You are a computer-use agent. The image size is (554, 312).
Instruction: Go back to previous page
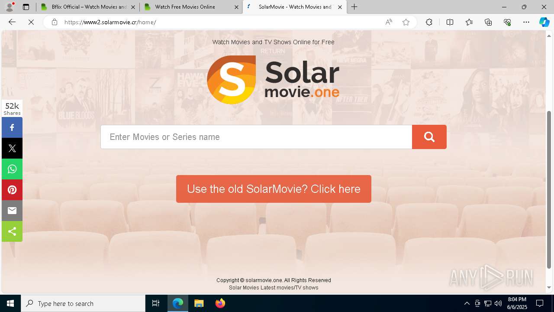coord(12,22)
